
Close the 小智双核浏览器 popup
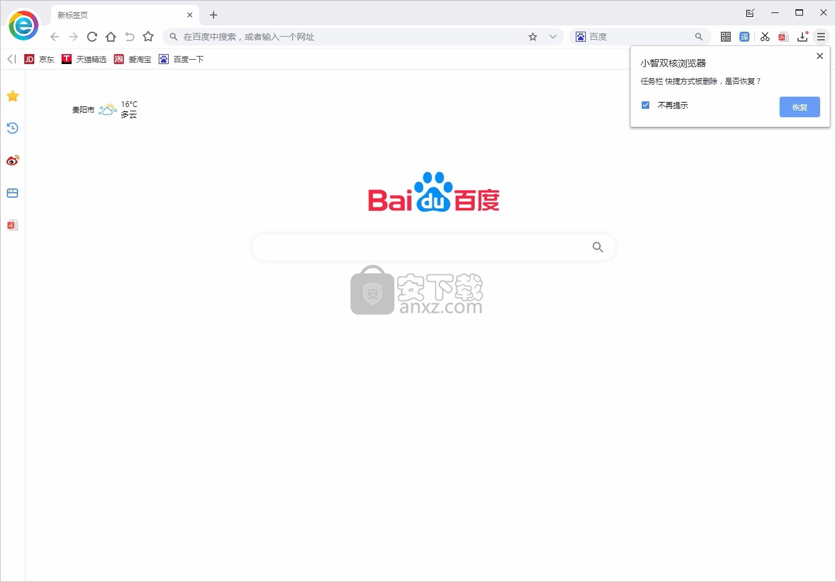point(820,56)
